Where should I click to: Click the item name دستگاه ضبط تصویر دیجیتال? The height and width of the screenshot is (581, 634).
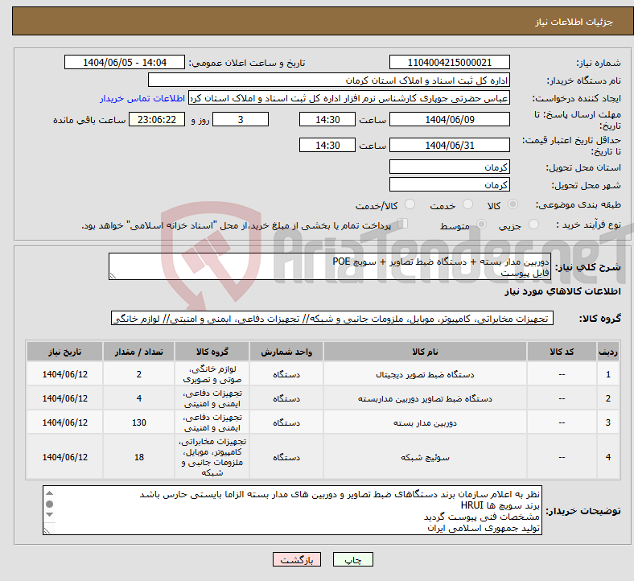[425, 374]
